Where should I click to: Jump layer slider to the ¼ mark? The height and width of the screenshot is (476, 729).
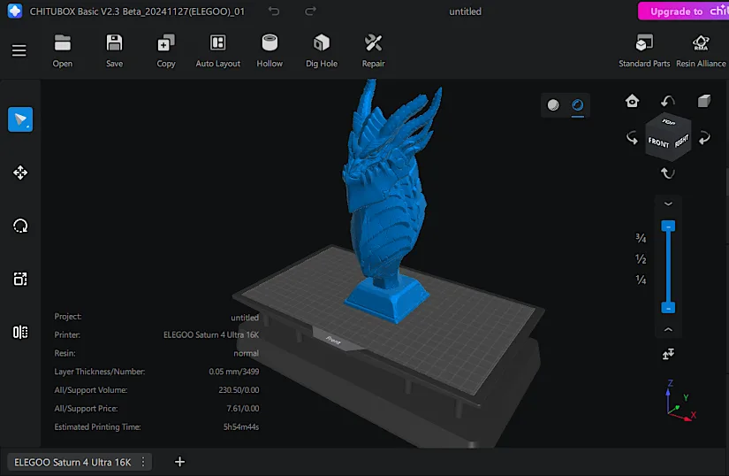[641, 280]
